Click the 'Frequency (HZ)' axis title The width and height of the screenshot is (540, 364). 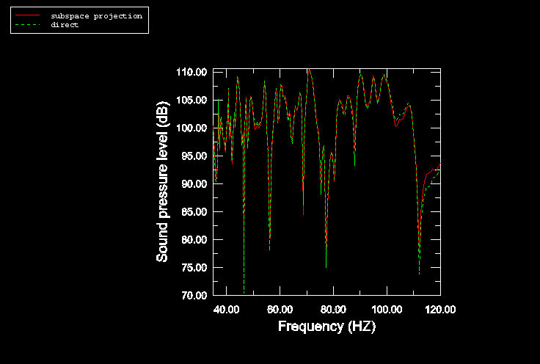click(x=326, y=327)
